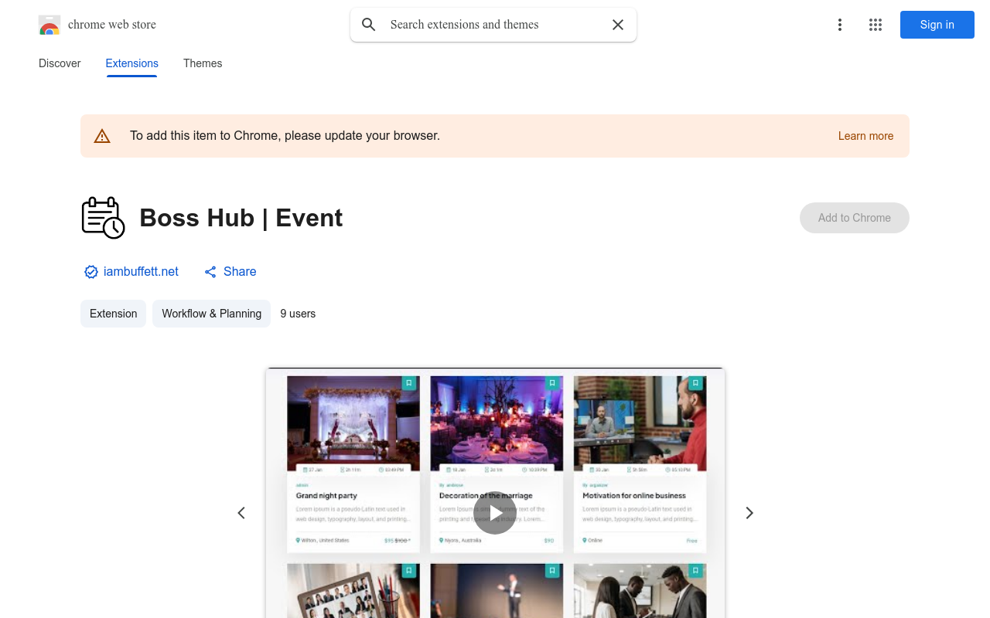Open the Google apps grid

coord(876,25)
